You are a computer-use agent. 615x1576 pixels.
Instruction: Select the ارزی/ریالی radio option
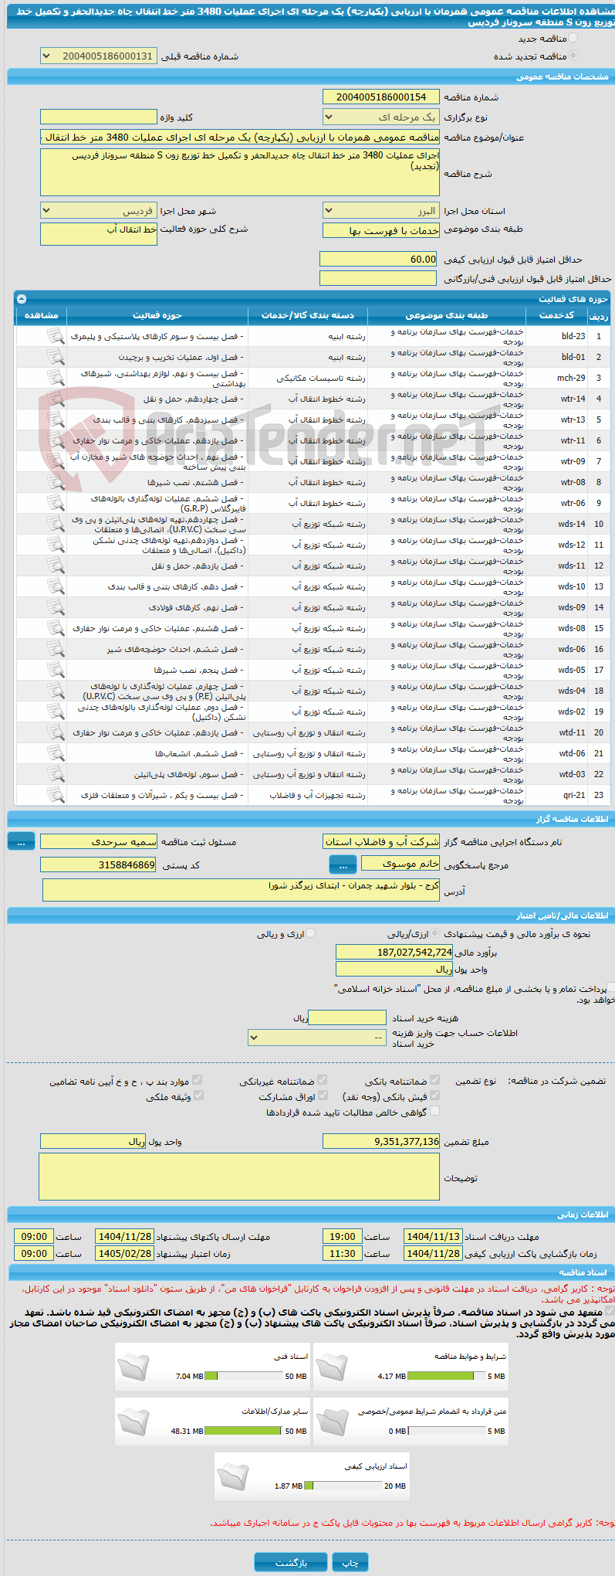tap(436, 933)
